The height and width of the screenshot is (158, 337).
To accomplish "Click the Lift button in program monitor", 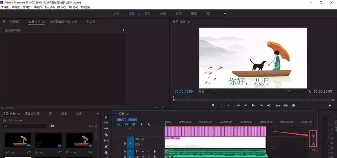I will (278, 105).
